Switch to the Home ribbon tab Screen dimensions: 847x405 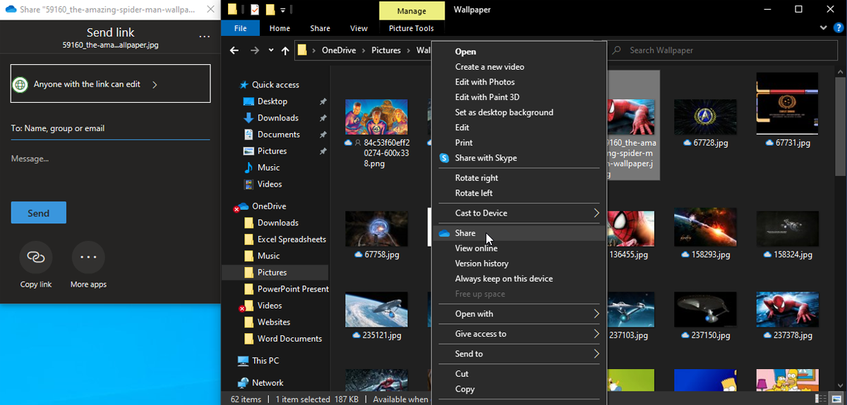click(x=280, y=28)
